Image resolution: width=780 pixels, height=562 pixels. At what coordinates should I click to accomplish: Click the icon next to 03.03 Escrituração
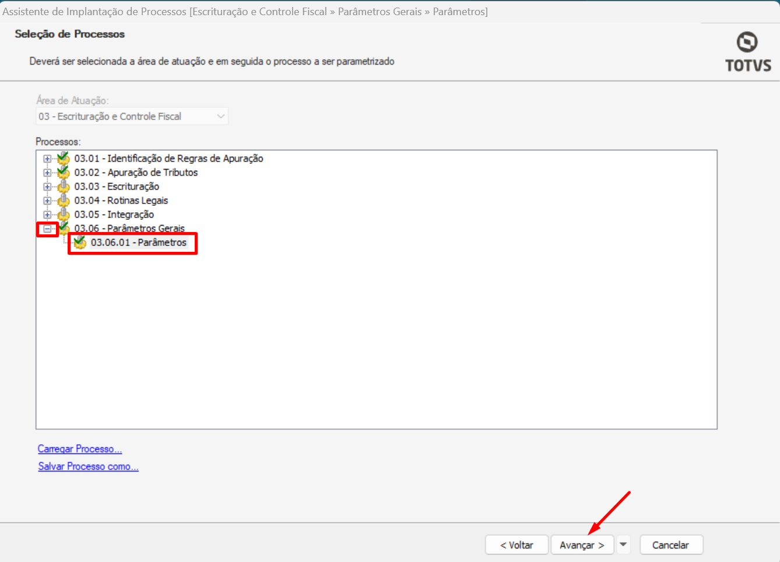[64, 187]
